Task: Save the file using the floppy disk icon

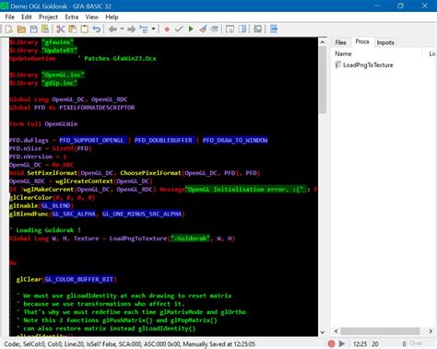Action: [33, 29]
